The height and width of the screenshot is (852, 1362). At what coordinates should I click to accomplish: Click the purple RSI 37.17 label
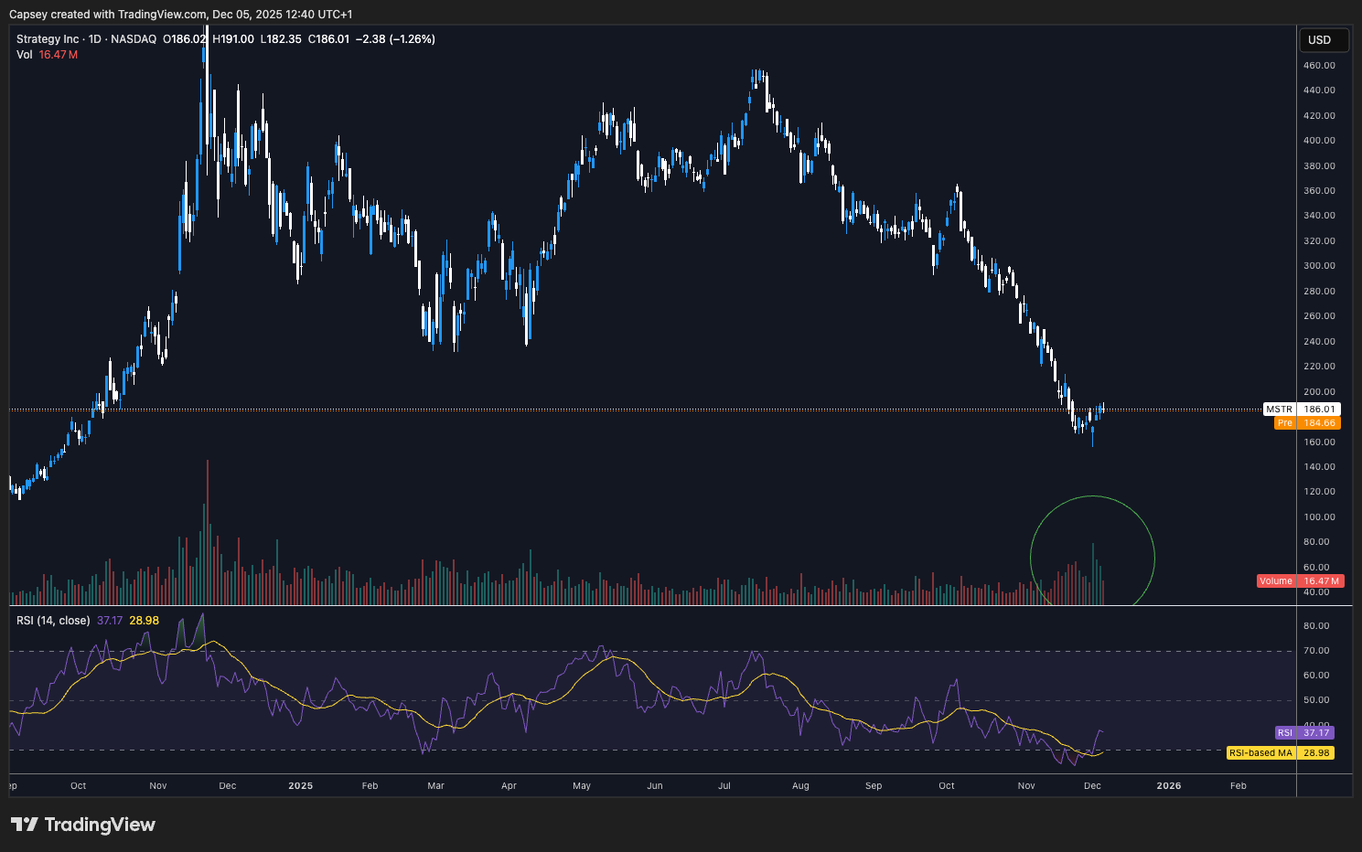(x=1303, y=732)
